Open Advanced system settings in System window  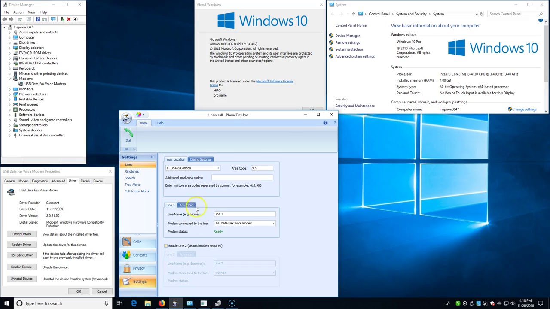click(355, 57)
